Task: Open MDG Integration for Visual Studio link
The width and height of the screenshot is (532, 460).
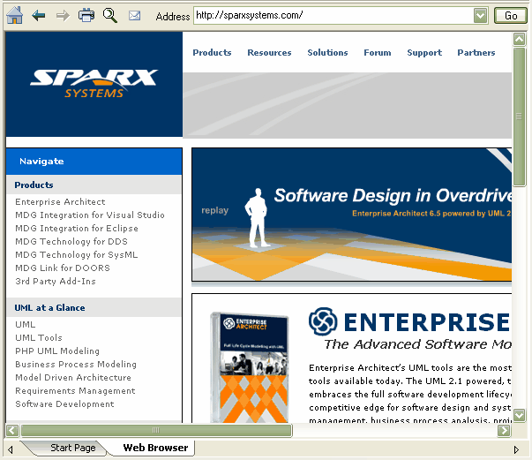Action: (90, 215)
